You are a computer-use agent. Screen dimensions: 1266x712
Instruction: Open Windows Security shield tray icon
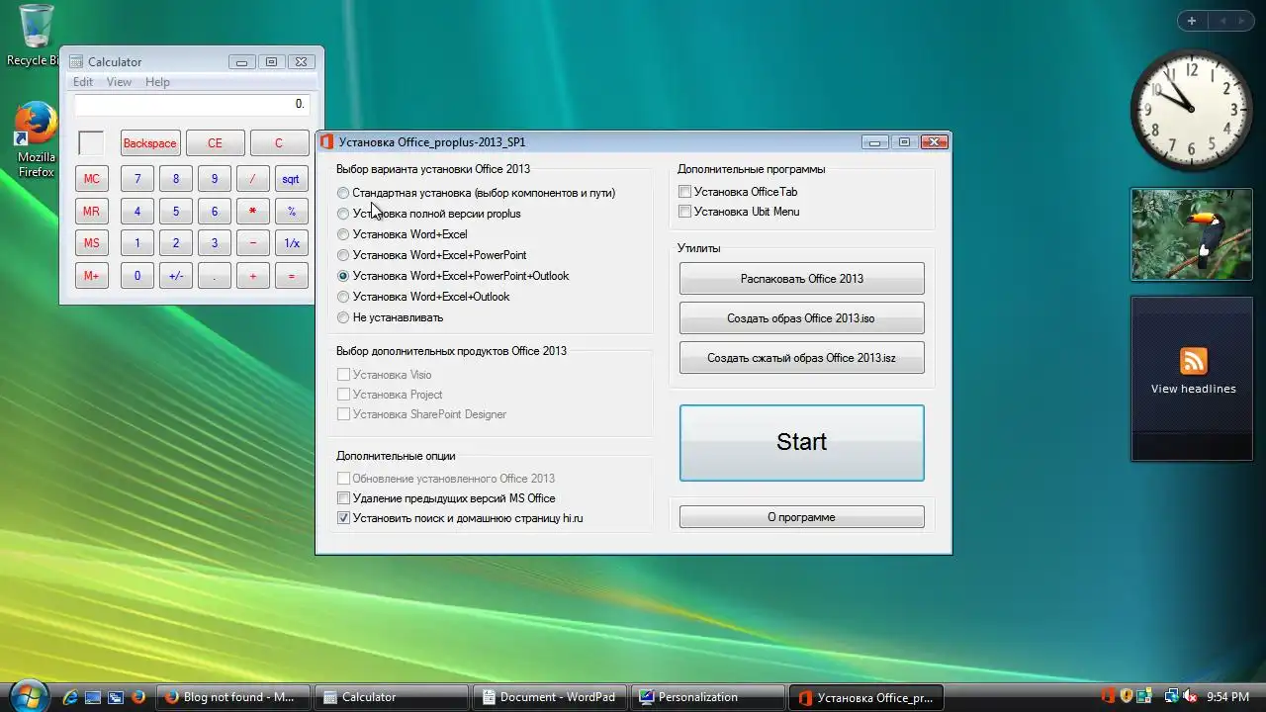point(1126,696)
